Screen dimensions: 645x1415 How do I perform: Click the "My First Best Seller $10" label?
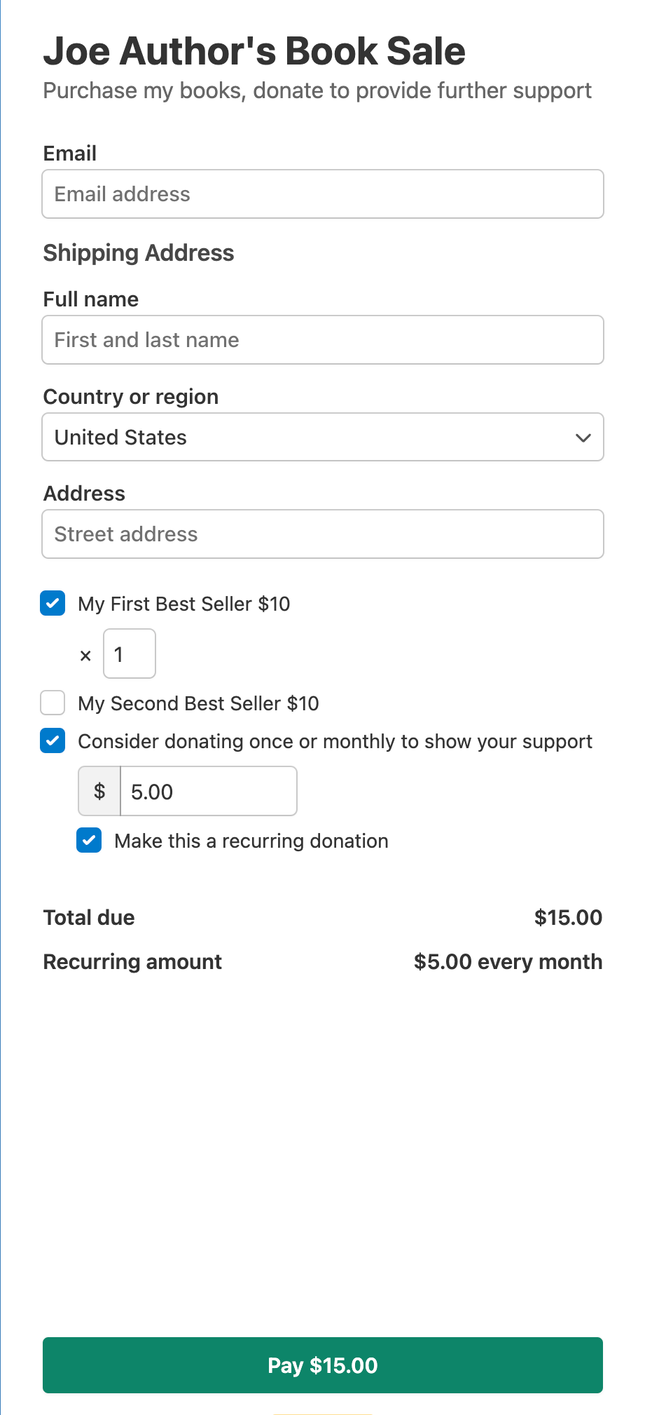[183, 604]
